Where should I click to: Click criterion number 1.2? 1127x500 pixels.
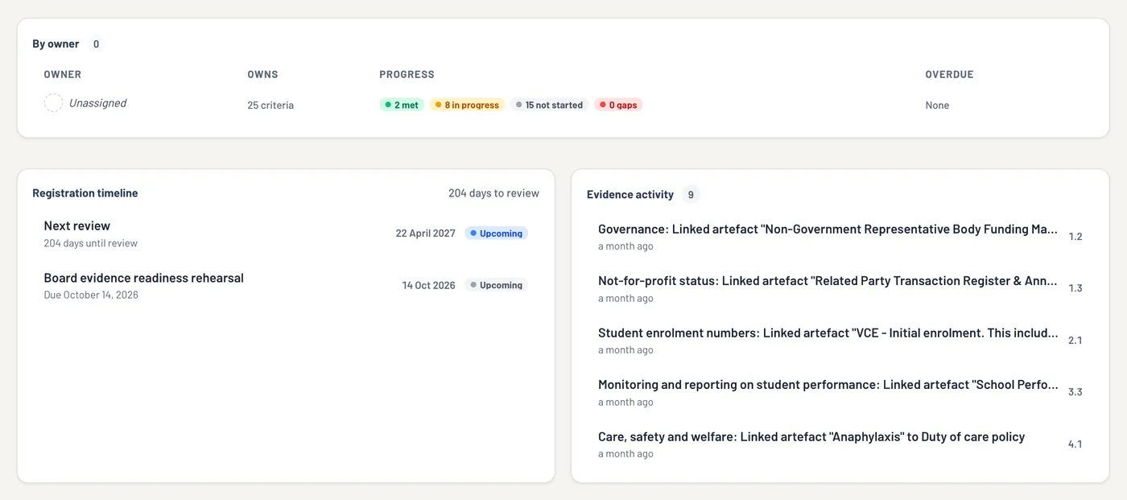tap(1075, 237)
